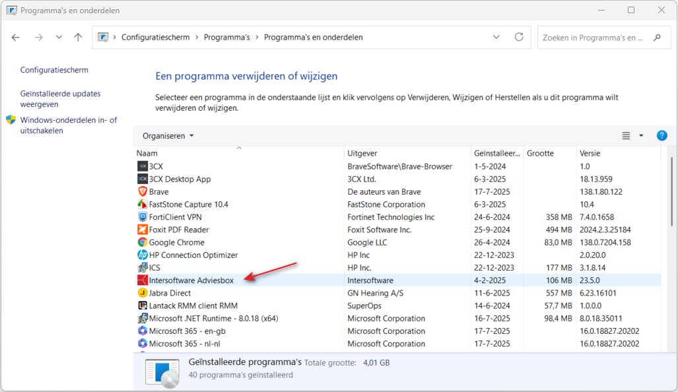This screenshot has height=392, width=678.
Task: Click the address bar control panel icon
Action: tap(103, 37)
